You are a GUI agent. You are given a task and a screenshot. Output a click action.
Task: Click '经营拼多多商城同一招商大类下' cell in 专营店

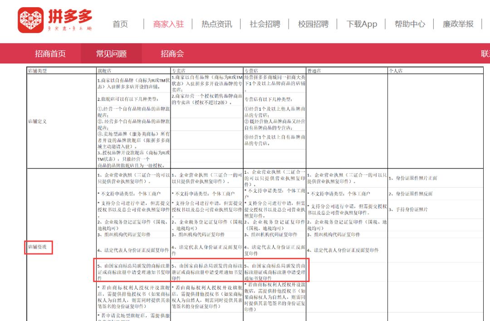click(x=275, y=83)
